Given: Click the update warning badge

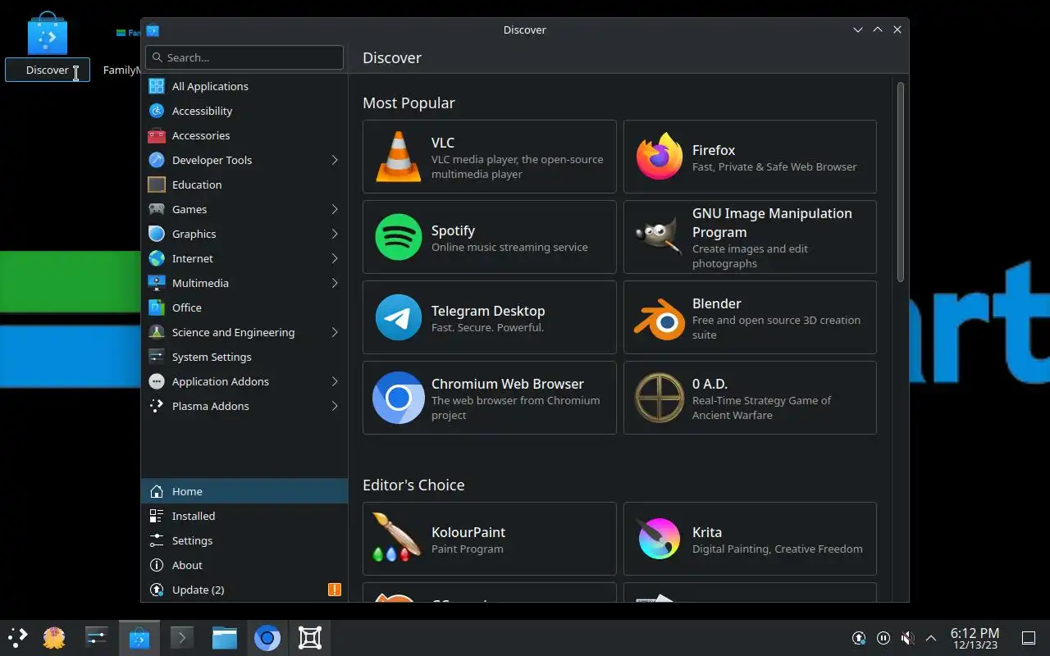Looking at the screenshot, I should point(335,590).
